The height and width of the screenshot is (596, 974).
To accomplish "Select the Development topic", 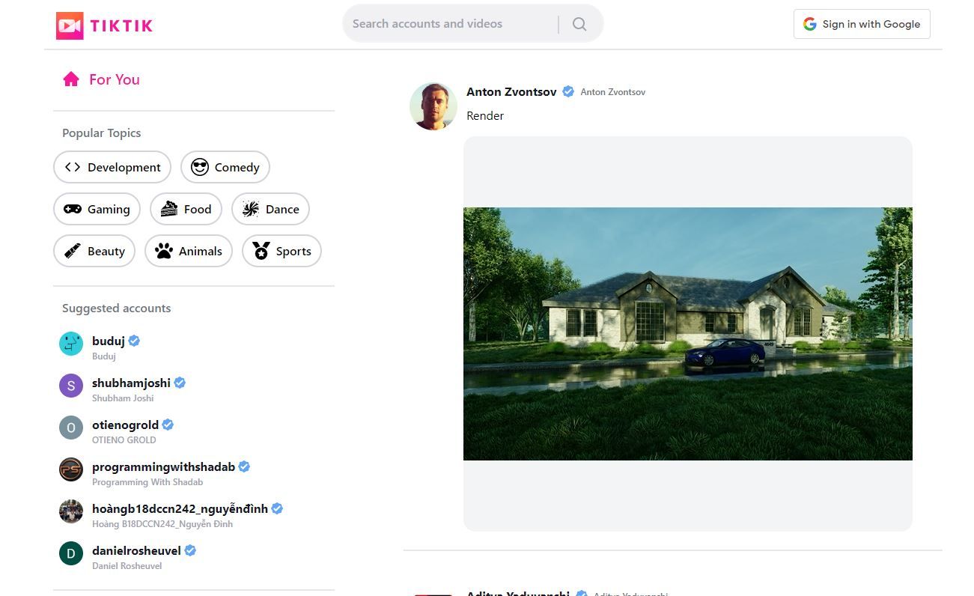I will coord(112,167).
